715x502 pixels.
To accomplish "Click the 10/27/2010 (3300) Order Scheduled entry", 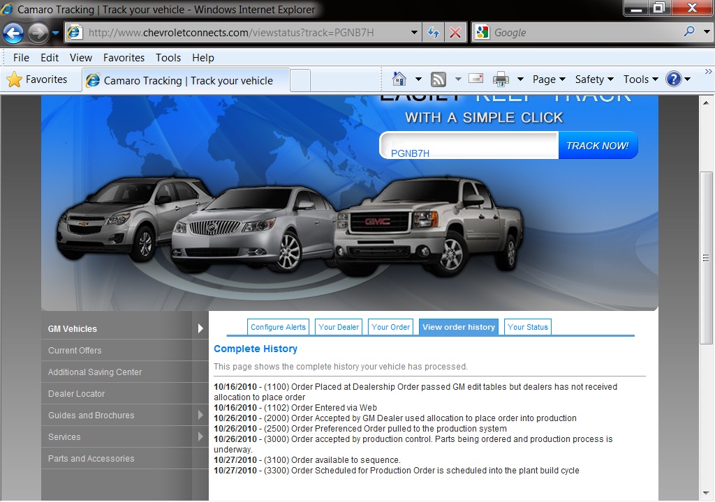I will click(397, 471).
